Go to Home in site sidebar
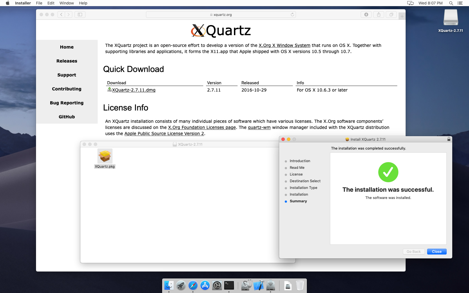This screenshot has width=469, height=293. coord(67,47)
